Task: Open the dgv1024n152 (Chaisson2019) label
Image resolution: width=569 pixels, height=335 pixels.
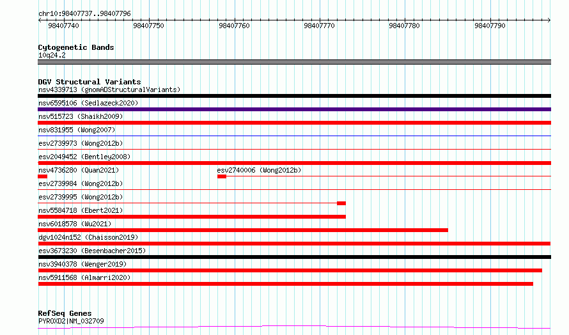Action: point(88,237)
